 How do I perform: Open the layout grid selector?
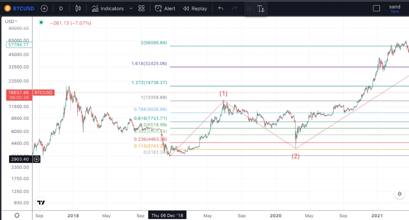(x=142, y=9)
